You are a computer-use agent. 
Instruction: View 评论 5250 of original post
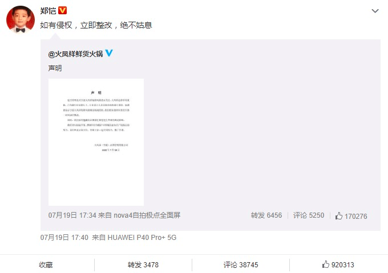(x=309, y=215)
